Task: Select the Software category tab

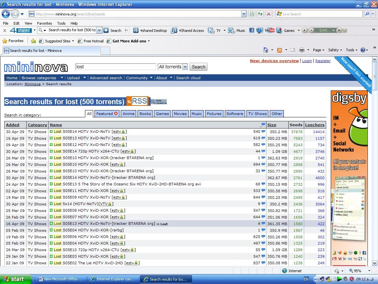Action: [x=235, y=113]
